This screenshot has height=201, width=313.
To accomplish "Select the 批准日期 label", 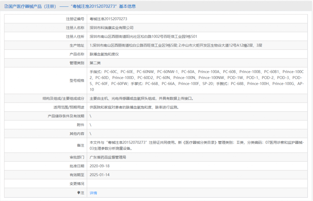I will 77,166.
